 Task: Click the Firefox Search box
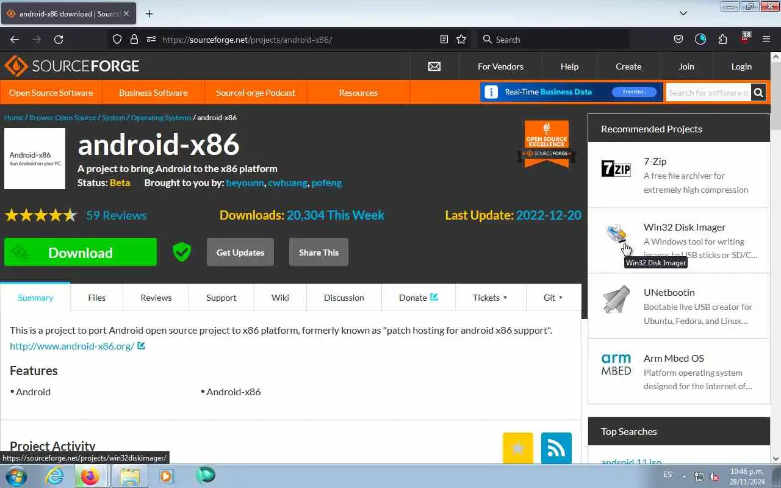click(553, 40)
